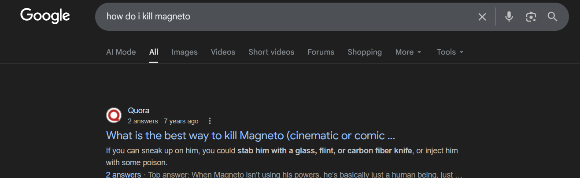Viewport: 580px width, 178px height.
Task: Click the blue "2 answers" link
Action: (123, 174)
